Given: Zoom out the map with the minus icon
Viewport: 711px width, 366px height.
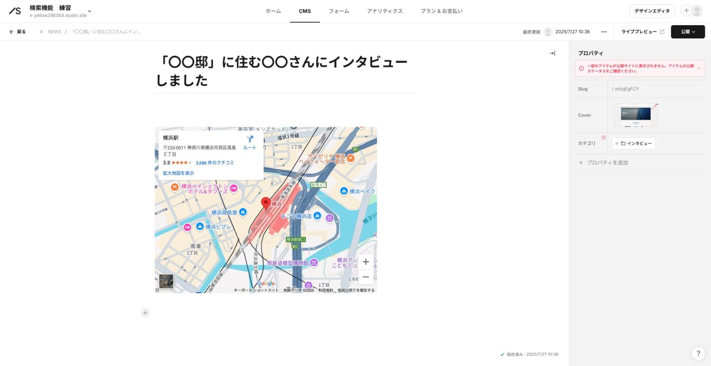Looking at the screenshot, I should 365,277.
